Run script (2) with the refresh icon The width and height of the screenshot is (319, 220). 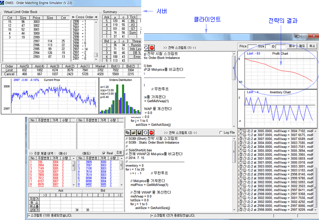point(145,133)
